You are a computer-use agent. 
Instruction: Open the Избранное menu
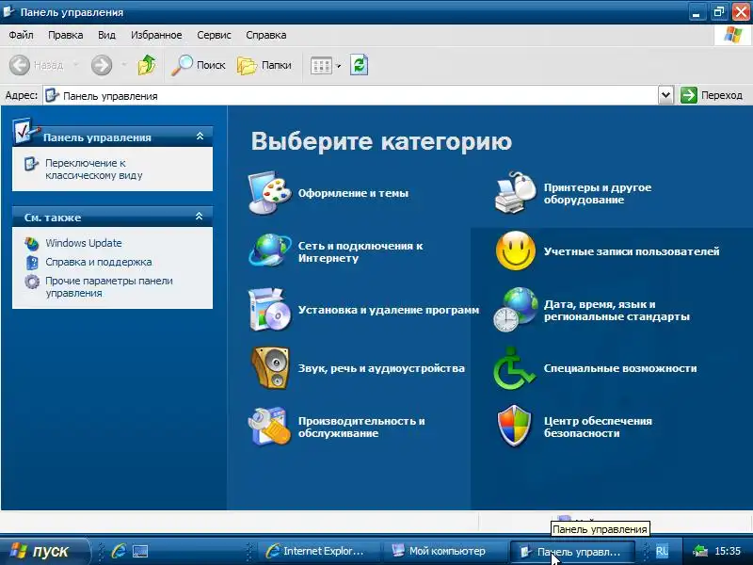point(156,35)
